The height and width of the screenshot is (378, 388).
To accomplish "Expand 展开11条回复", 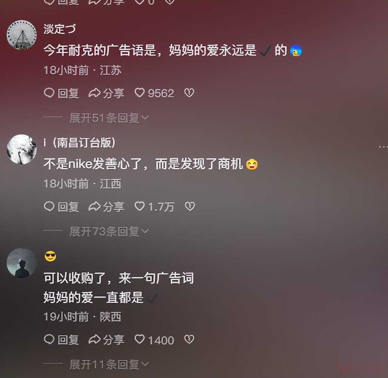I will point(109,365).
